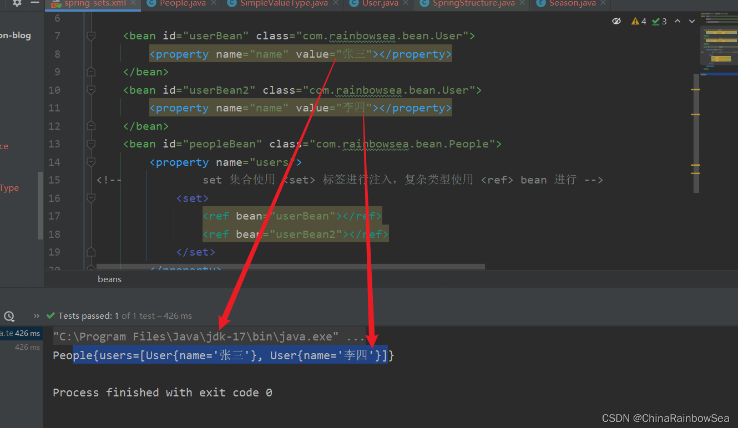Open project panel settings gear
Image resolution: width=738 pixels, height=428 pixels.
click(17, 3)
